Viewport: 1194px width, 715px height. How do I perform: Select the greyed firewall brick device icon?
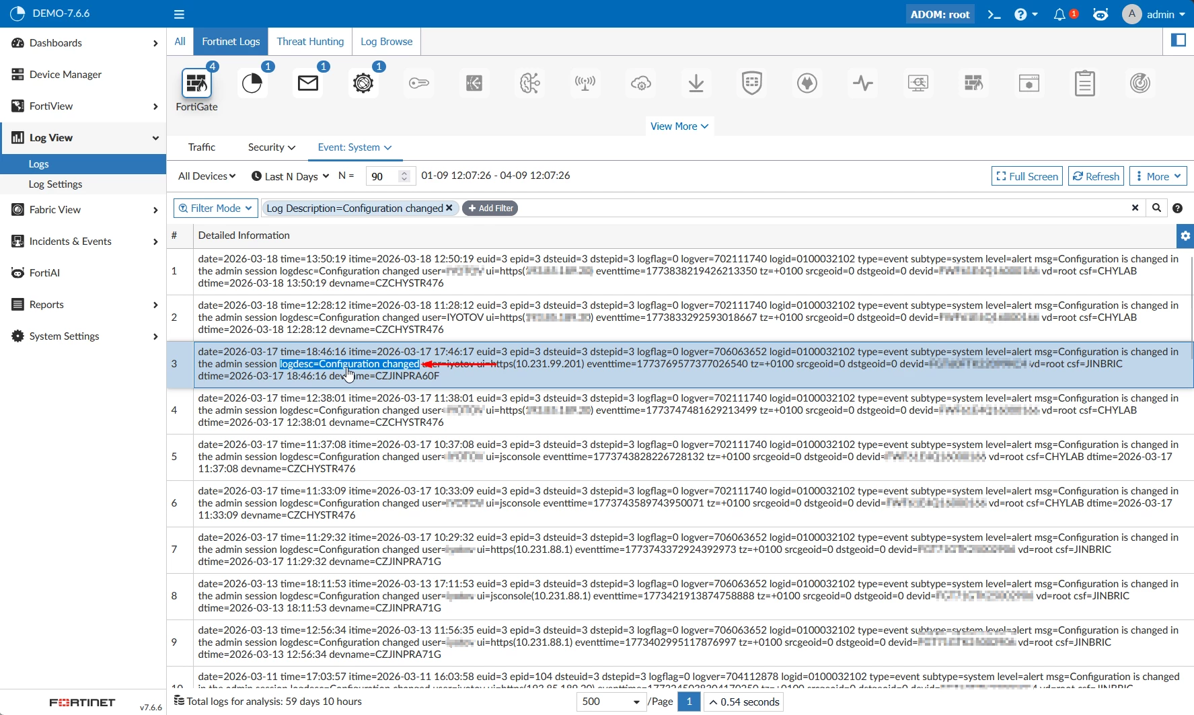click(974, 83)
